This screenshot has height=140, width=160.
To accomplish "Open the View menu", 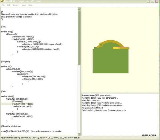I will [x=24, y=5].
